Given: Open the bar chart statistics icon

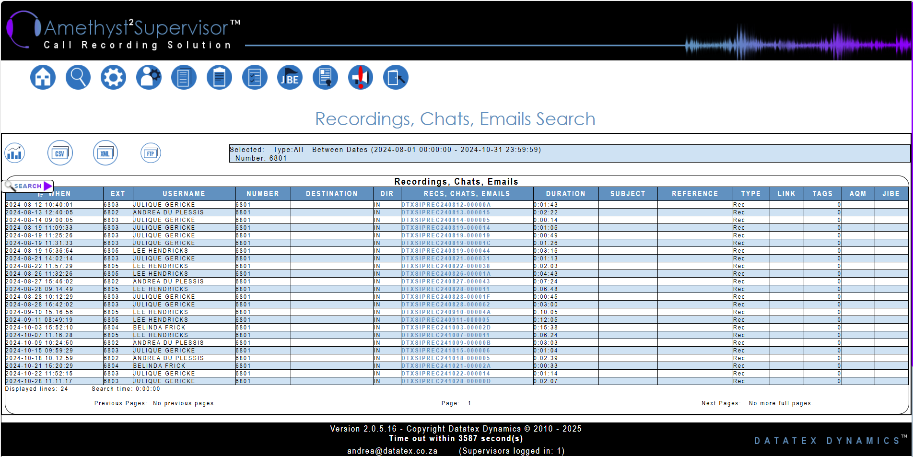Looking at the screenshot, I should pos(15,153).
